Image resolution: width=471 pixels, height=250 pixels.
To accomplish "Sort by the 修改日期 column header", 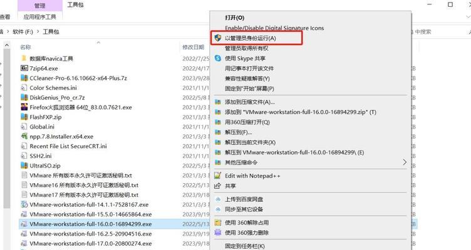I will click(x=193, y=47).
